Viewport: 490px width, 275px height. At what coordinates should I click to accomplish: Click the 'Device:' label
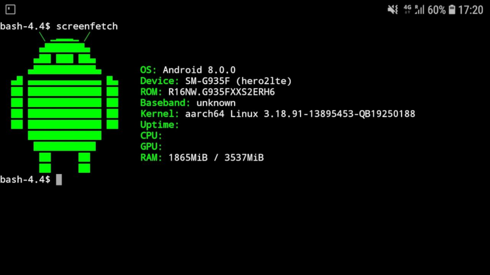(160, 81)
